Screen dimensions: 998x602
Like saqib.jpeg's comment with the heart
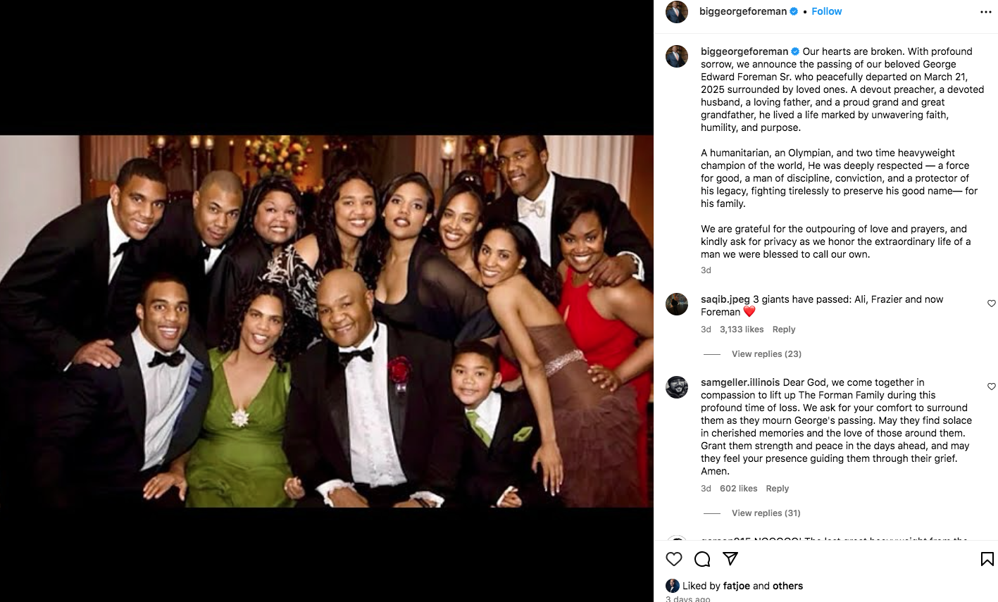tap(991, 303)
